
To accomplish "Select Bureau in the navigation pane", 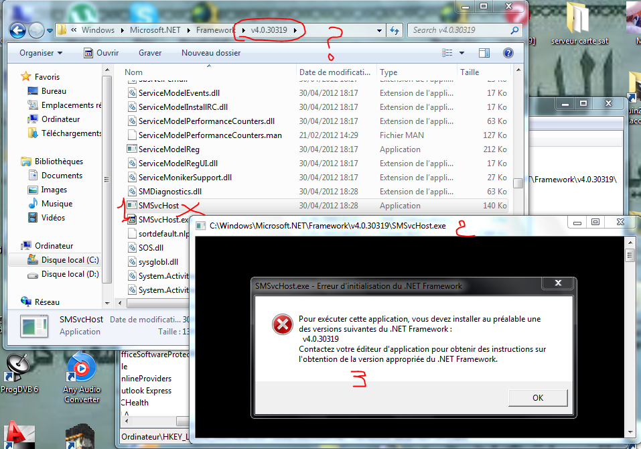I will (x=47, y=90).
